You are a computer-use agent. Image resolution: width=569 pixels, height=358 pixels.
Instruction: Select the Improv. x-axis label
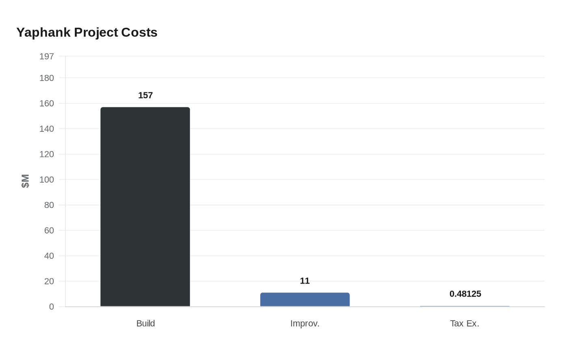click(x=305, y=323)
